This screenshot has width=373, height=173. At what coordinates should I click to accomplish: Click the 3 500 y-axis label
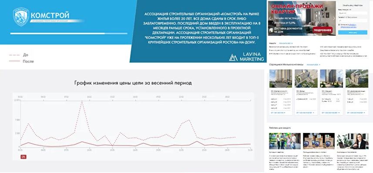[x=17, y=133]
